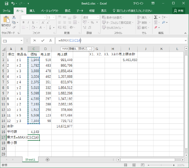Select the Sheet1 tab
189x168 pixels.
(30, 160)
